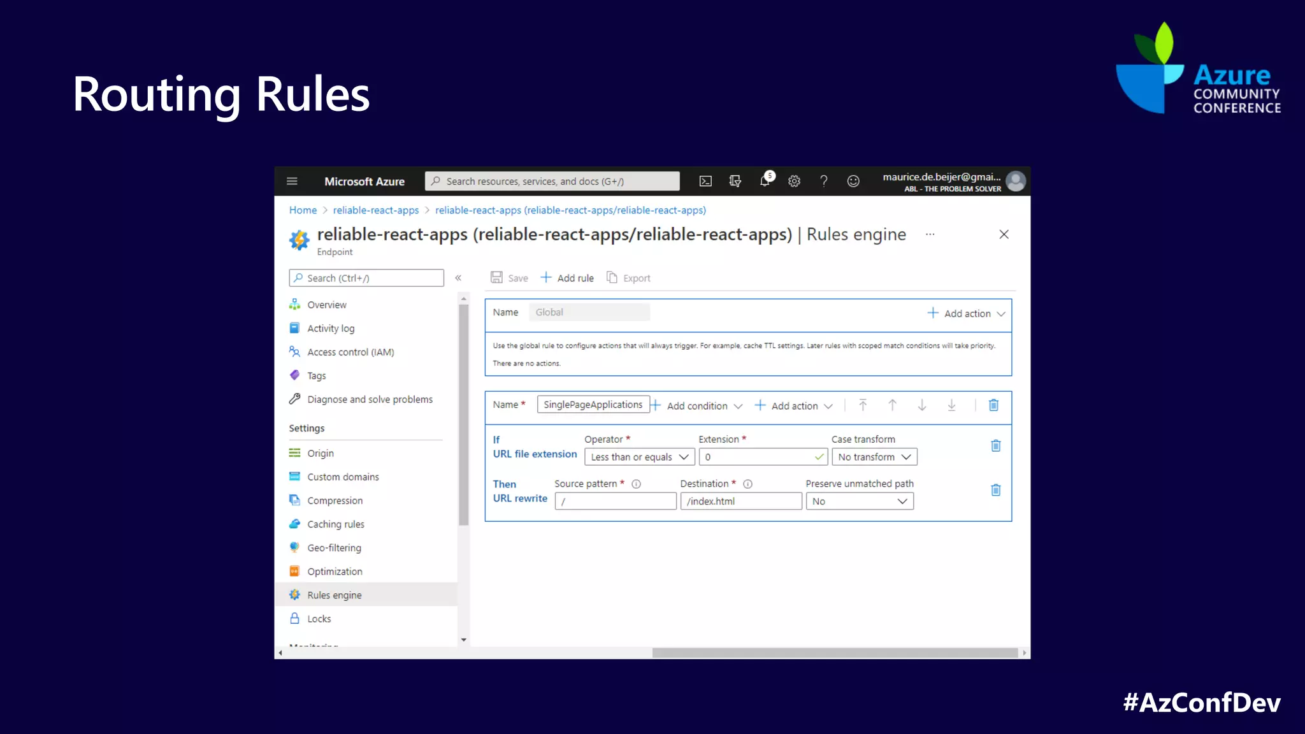Open the portal hamburger menu

click(x=292, y=182)
